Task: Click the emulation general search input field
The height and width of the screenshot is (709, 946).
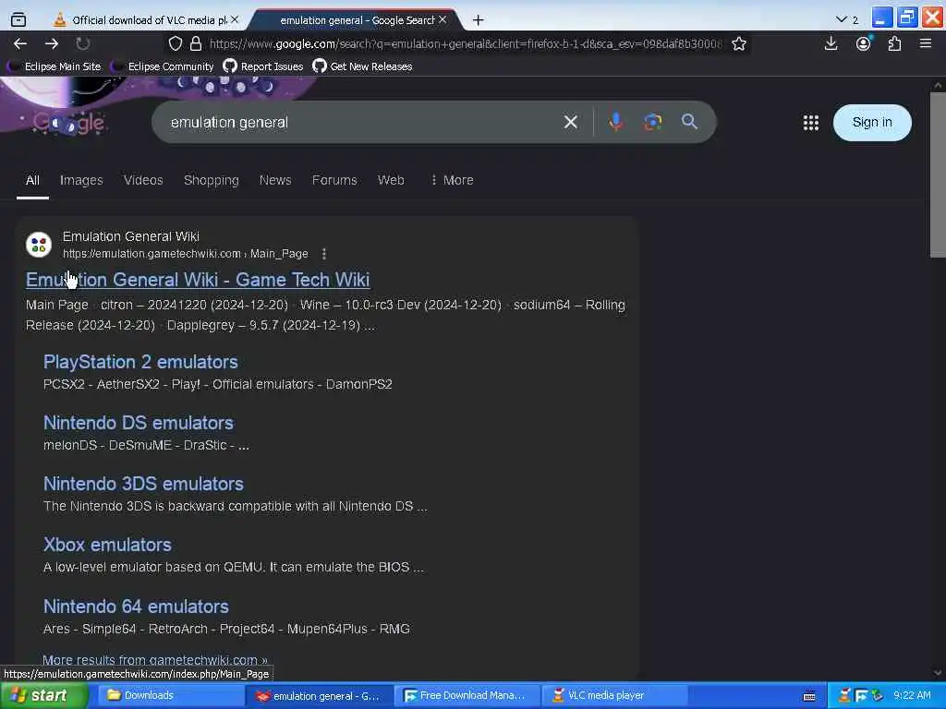Action: tap(362, 123)
